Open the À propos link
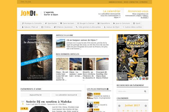This screenshot has width=169, height=112. click(143, 2)
